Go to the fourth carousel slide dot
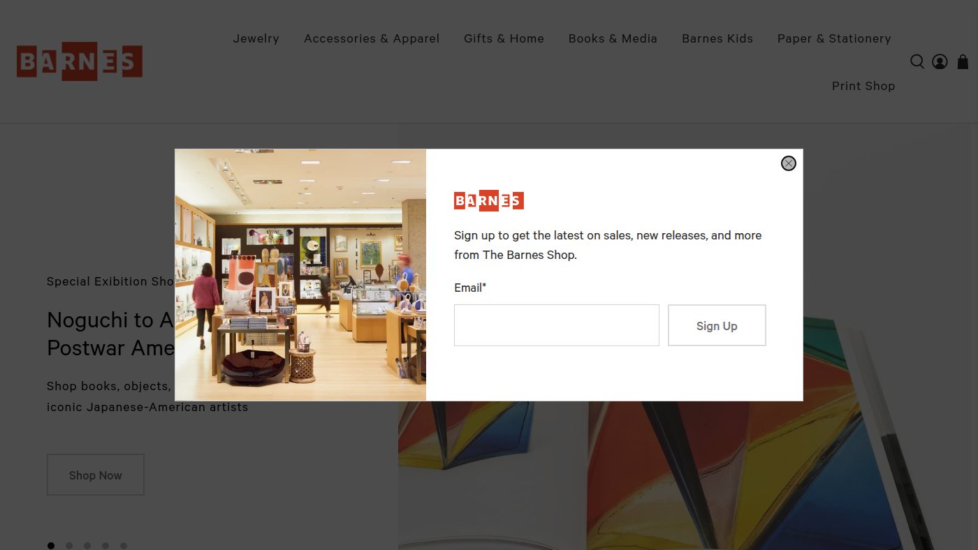Screen dimensions: 978x550 pos(105,546)
